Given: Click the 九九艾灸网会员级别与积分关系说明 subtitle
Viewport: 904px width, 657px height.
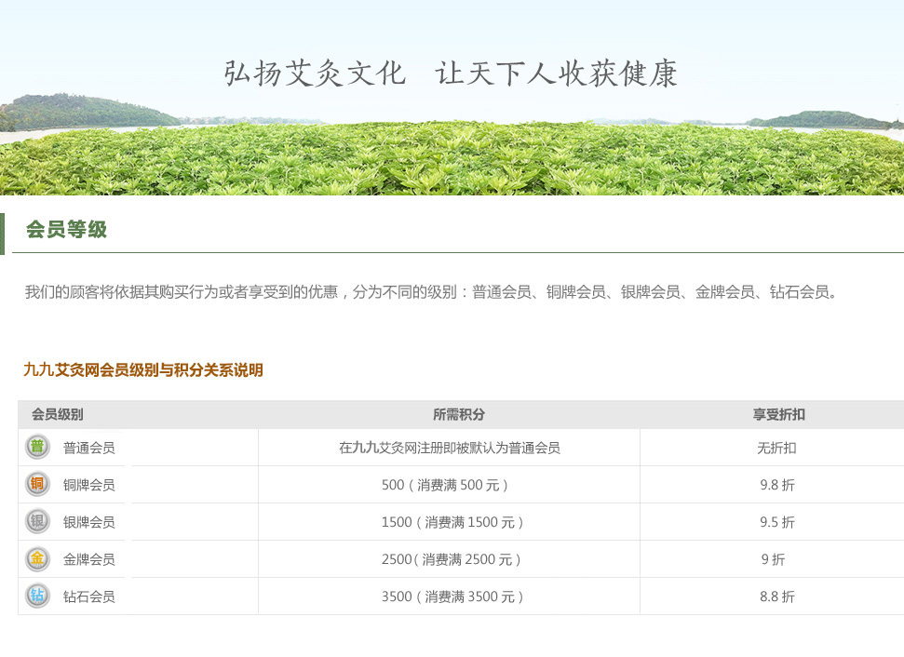Looking at the screenshot, I should [x=143, y=370].
